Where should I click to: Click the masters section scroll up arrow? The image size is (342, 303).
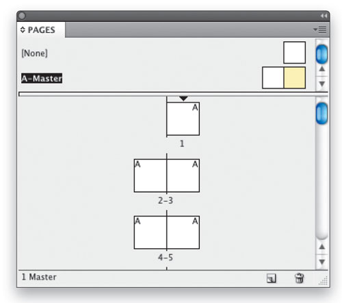pos(322,69)
